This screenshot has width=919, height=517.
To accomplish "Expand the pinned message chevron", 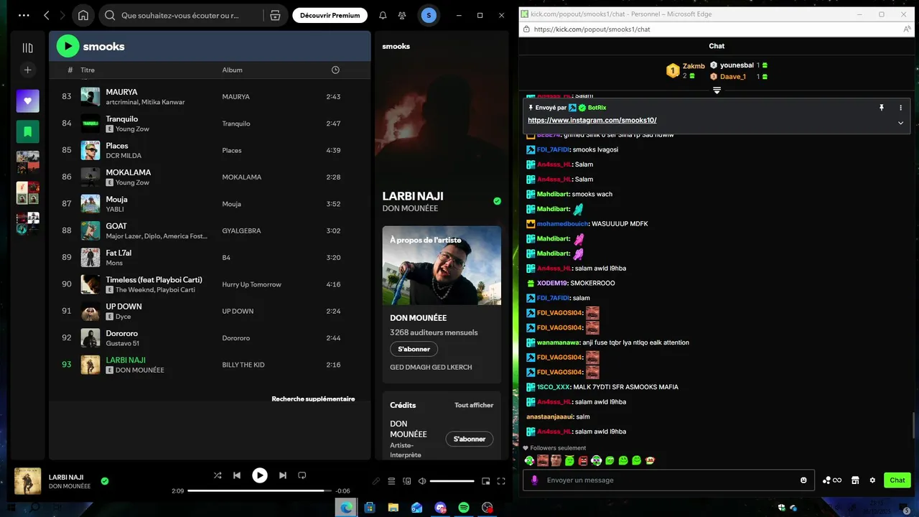I will [900, 123].
